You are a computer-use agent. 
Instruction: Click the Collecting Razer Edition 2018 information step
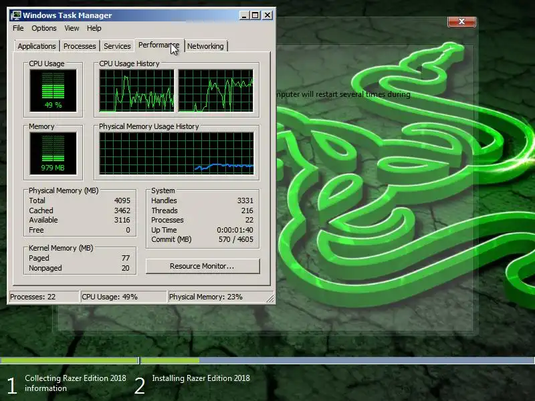click(76, 383)
